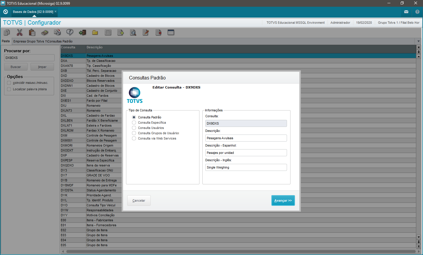Image resolution: width=423 pixels, height=255 pixels.
Task: Enable Localizar palavra inteira checkbox
Action: coord(9,89)
